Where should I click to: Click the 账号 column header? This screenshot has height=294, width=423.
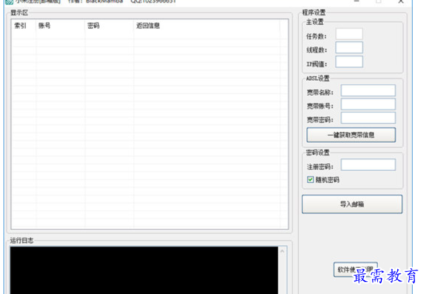pos(60,26)
